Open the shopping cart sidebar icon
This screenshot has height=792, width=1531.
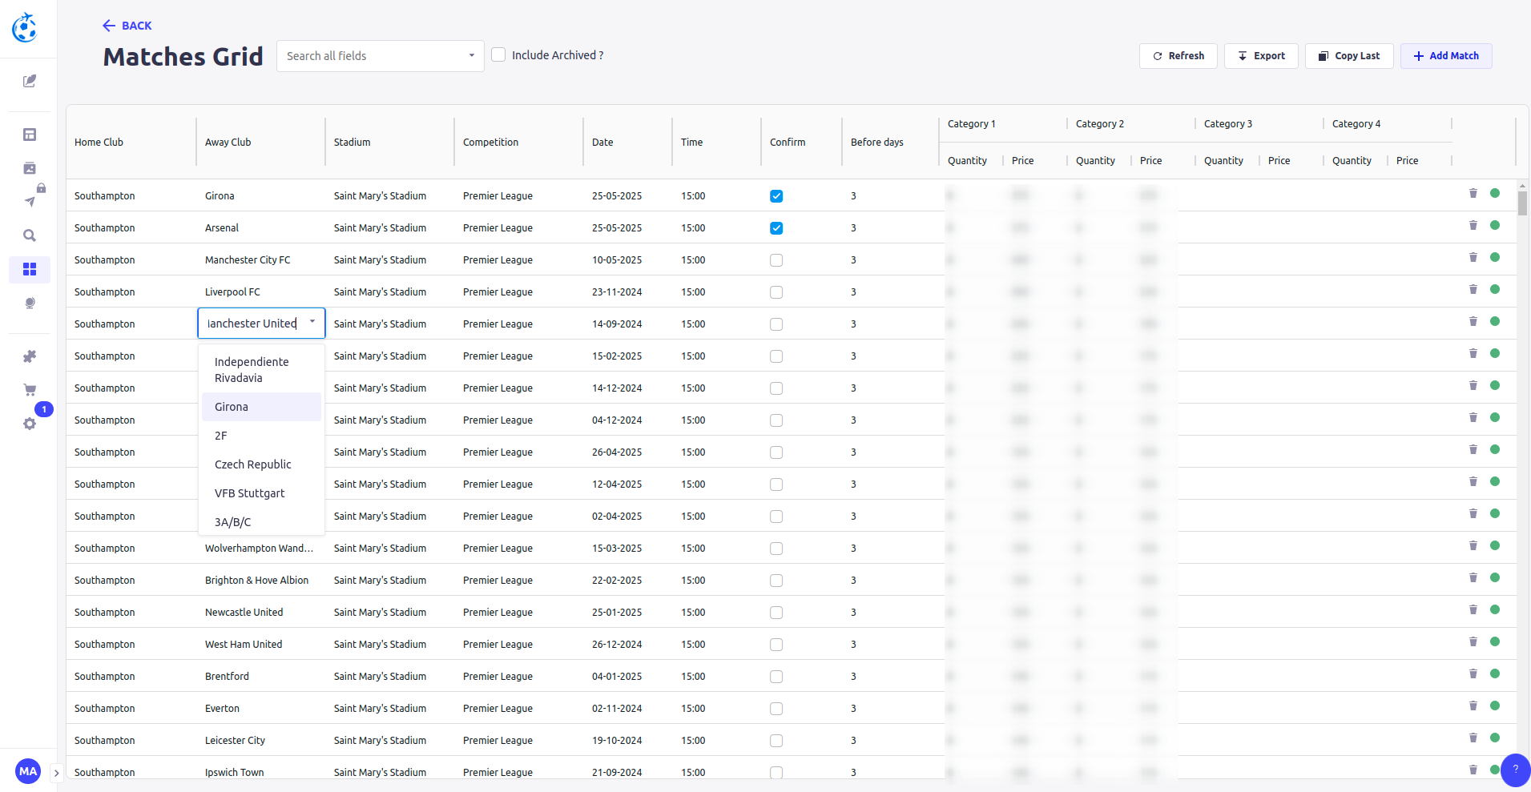[30, 390]
